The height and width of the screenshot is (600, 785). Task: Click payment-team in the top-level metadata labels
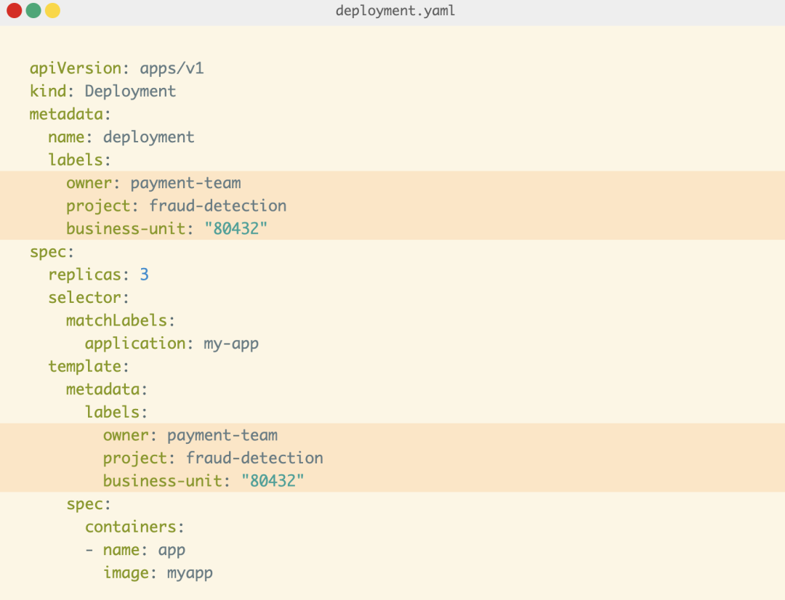[185, 182]
